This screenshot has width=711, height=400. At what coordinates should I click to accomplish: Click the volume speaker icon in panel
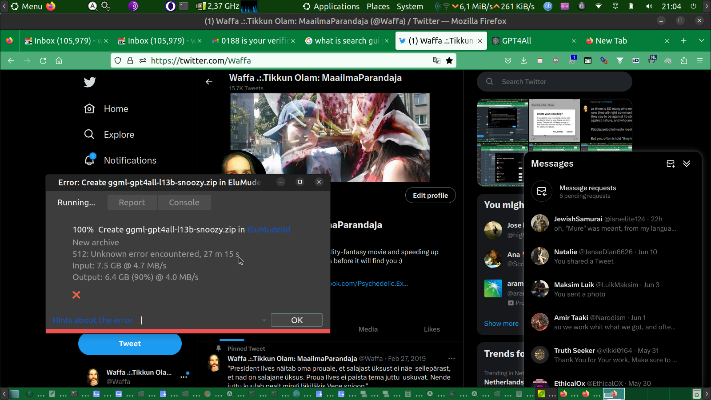[649, 6]
